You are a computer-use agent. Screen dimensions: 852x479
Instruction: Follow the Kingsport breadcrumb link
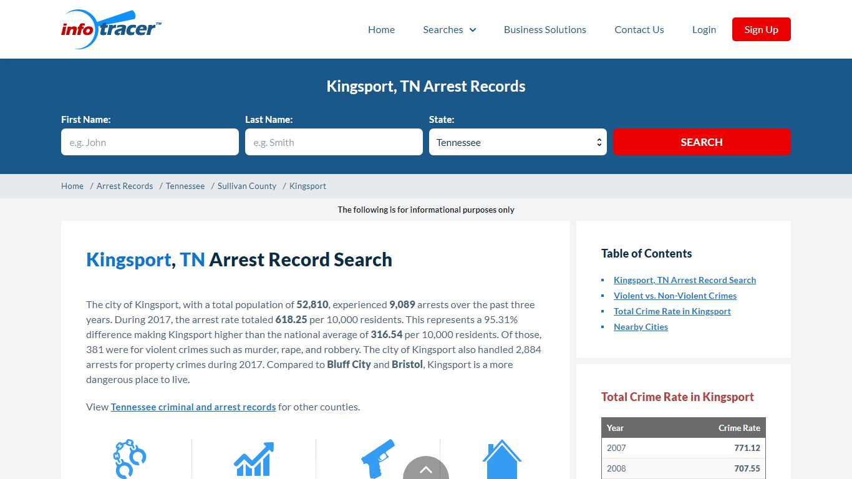[307, 186]
